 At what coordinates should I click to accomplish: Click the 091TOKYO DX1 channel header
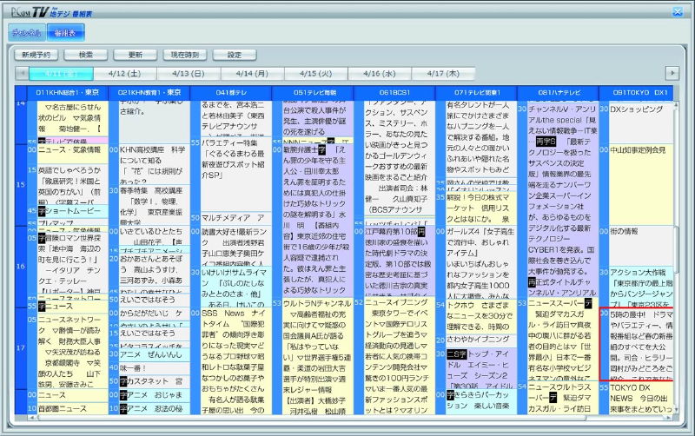tap(639, 91)
